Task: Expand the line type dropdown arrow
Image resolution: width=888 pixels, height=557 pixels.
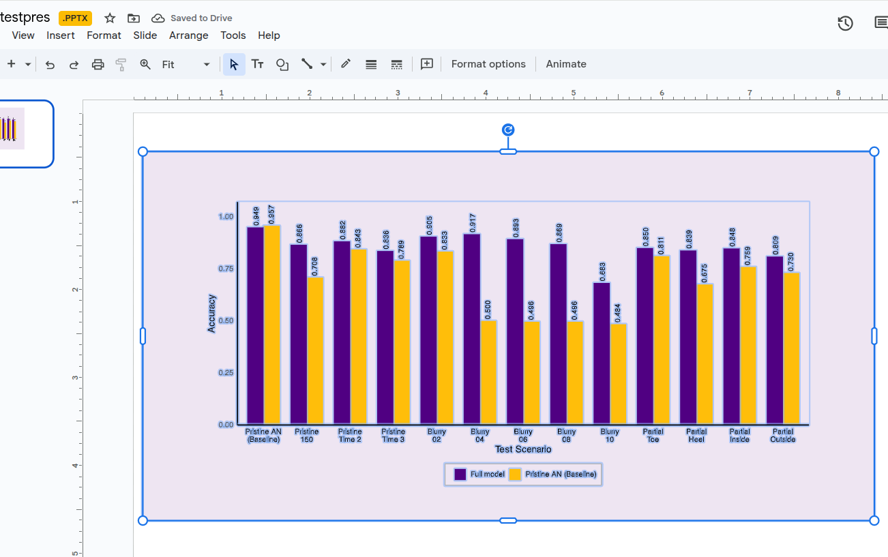Action: [x=323, y=64]
